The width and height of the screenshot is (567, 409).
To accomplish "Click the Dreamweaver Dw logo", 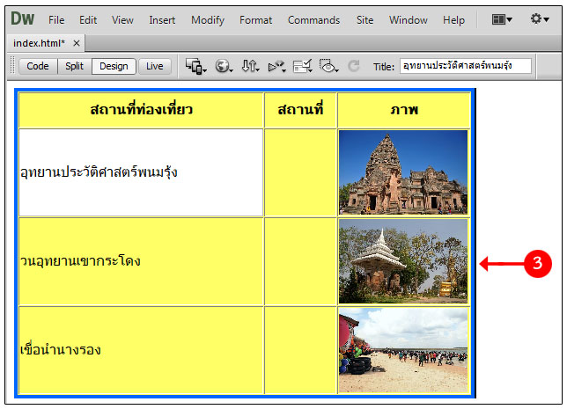I will click(x=22, y=19).
